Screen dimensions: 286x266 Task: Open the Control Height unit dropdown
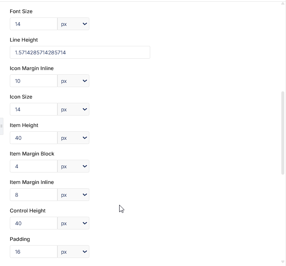73,223
